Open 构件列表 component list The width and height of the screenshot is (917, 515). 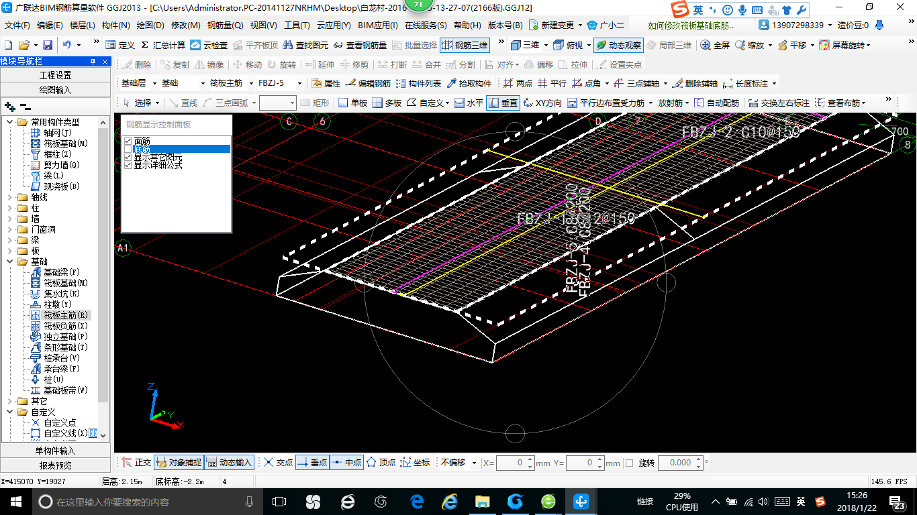[418, 84]
